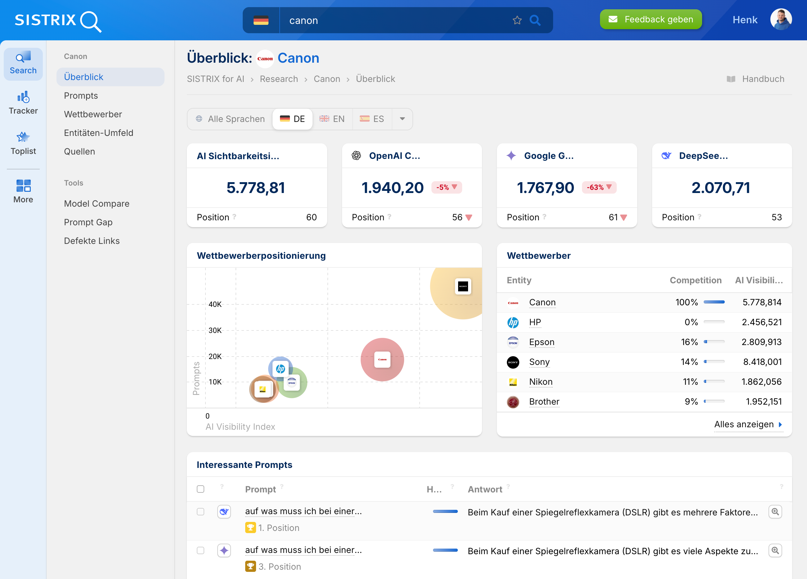The width and height of the screenshot is (807, 579).
Task: Open the Tracker sidebar section
Action: coord(23,103)
